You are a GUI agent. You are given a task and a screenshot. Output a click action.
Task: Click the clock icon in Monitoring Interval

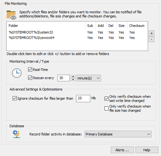[x=17, y=73]
